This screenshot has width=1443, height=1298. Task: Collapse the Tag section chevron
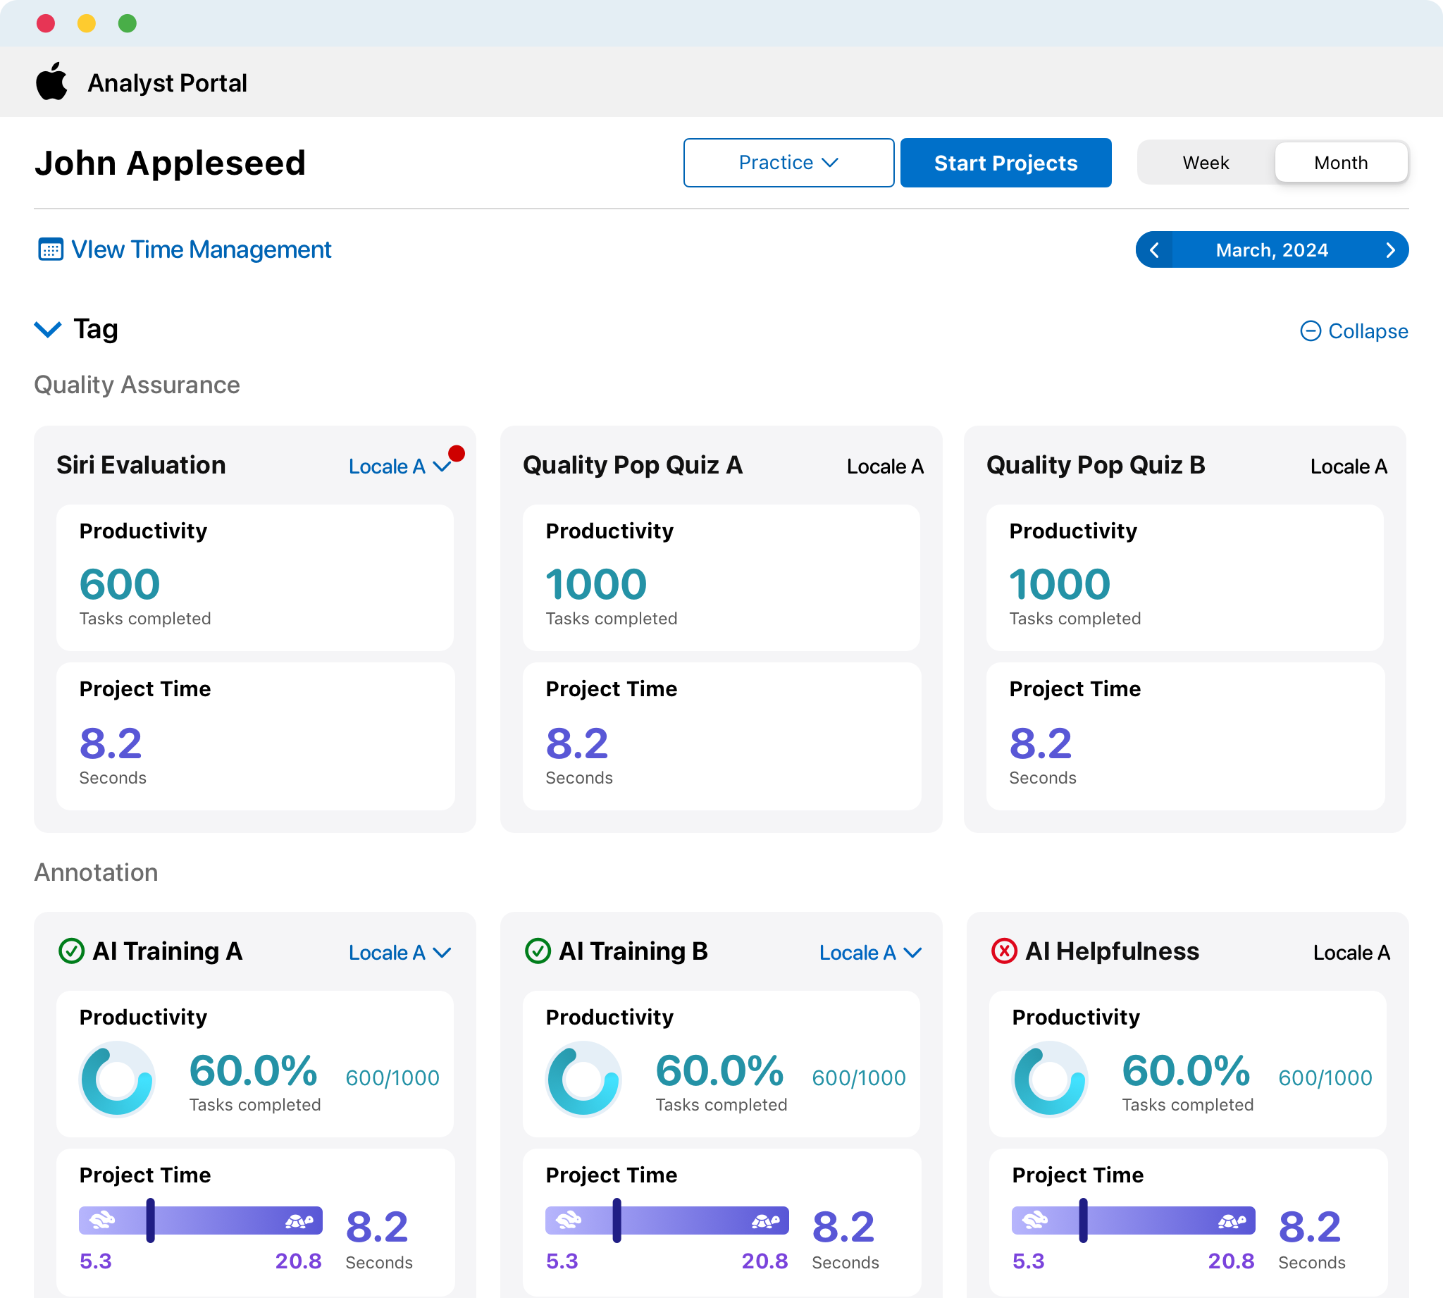point(48,330)
